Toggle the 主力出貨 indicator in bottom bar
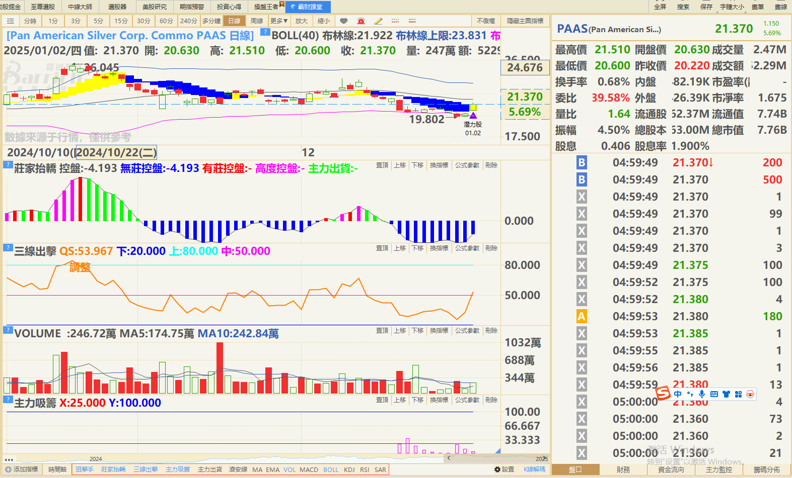The image size is (792, 478). point(210,469)
